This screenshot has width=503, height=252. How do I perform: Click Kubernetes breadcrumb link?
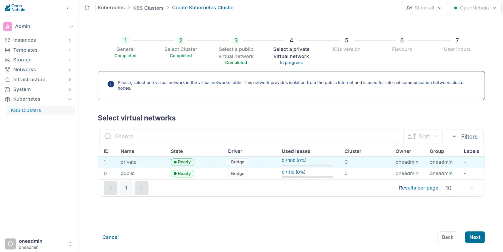click(111, 8)
